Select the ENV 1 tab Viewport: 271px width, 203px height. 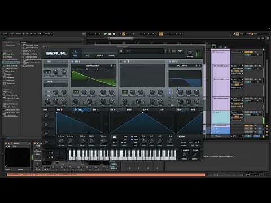pos(59,109)
